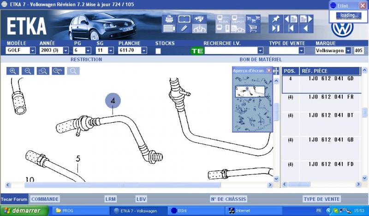Expand the TYPE DE VENTE dropdown
369x216 pixels.
[x=301, y=51]
